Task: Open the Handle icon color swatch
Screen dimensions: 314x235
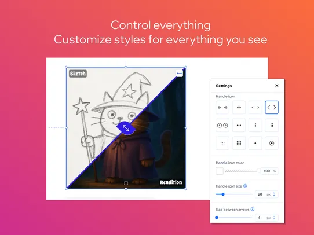Action: click(220, 171)
